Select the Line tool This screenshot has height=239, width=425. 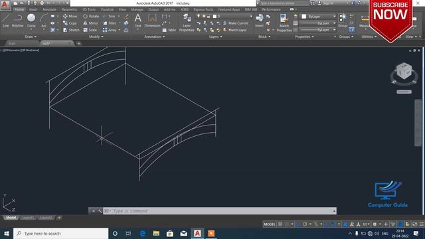pyautogui.click(x=6, y=21)
